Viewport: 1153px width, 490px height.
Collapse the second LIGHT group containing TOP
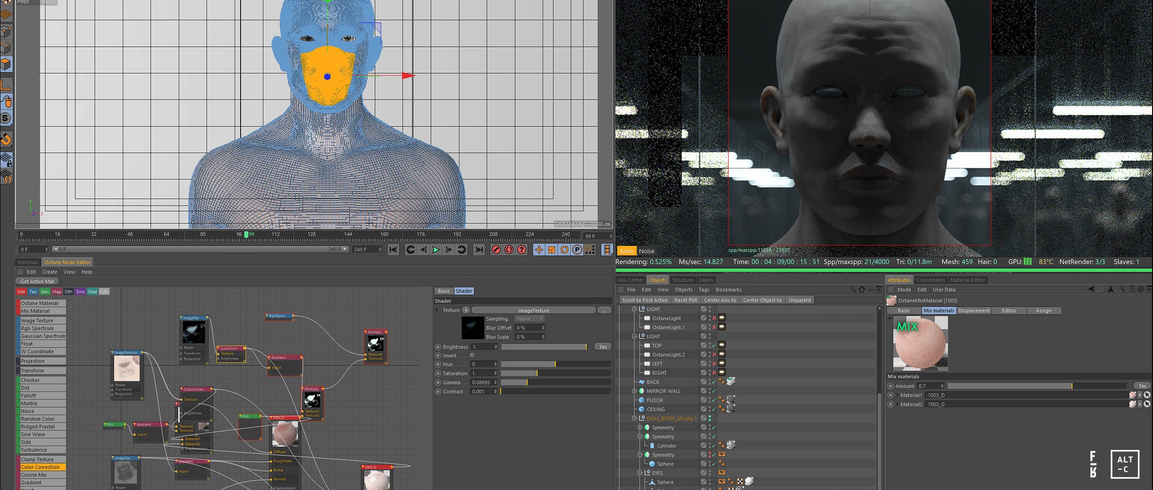[x=635, y=336]
